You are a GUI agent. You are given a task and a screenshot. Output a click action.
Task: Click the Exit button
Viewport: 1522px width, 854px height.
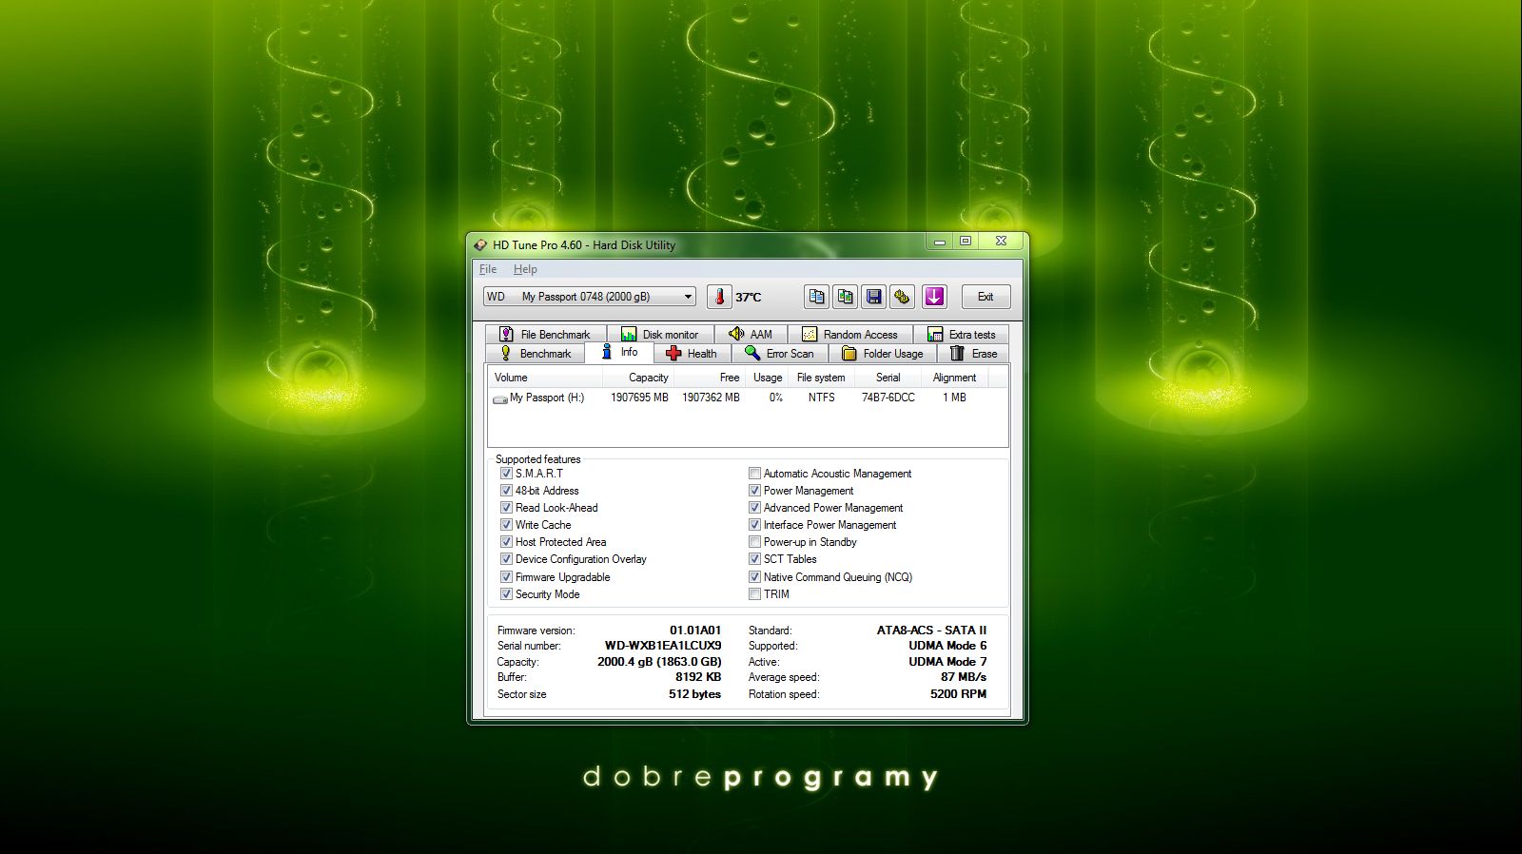tap(985, 297)
